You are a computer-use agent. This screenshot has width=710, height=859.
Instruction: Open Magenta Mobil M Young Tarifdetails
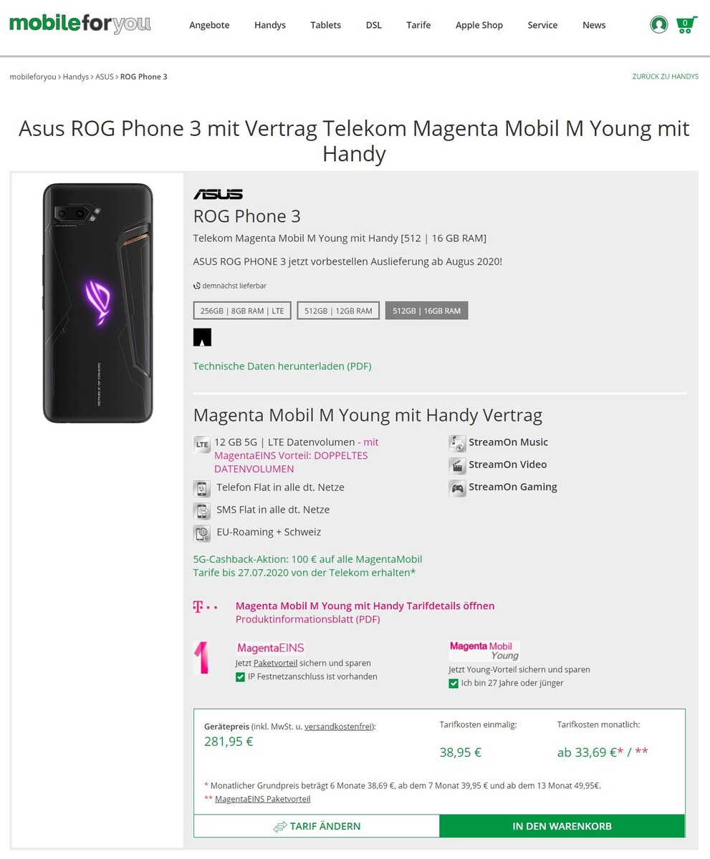pyautogui.click(x=365, y=606)
